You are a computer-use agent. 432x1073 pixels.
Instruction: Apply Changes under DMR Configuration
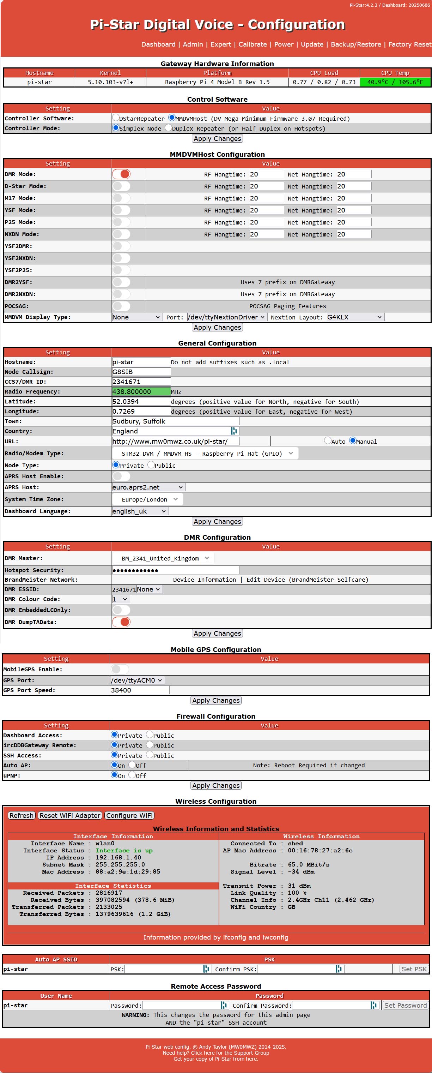(x=217, y=634)
